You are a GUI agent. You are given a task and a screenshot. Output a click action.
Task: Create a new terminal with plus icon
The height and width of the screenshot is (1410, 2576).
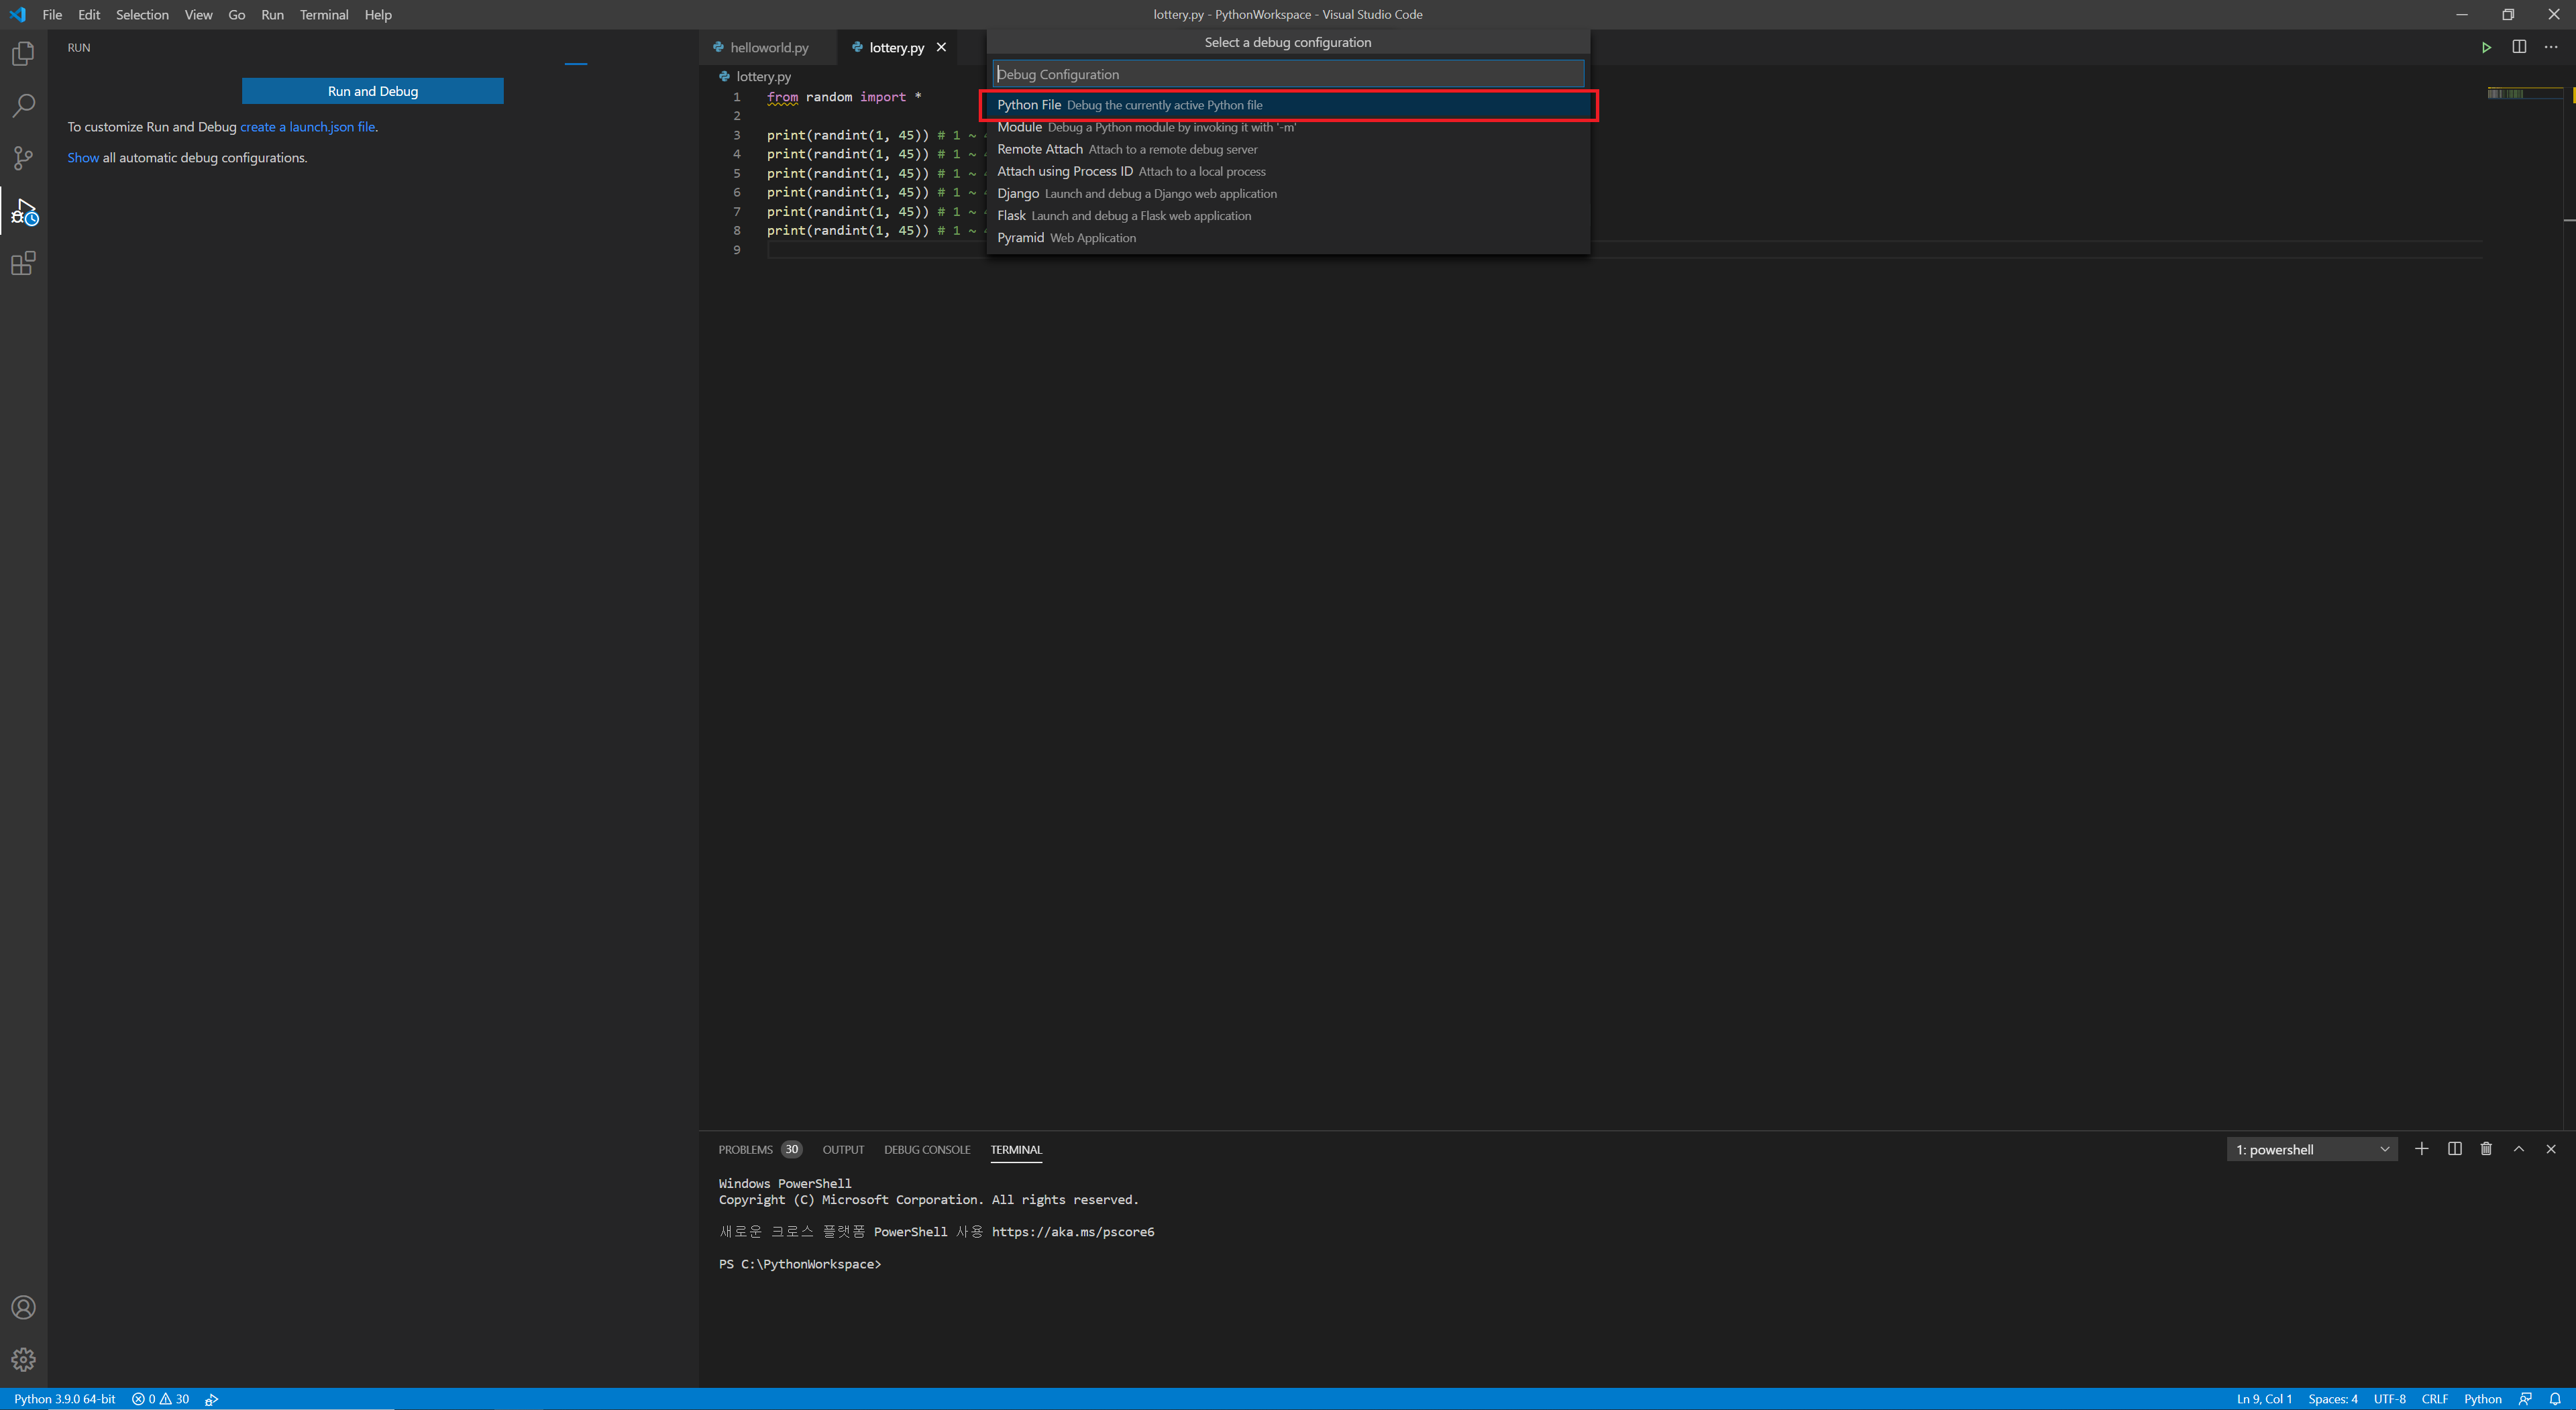(x=2421, y=1149)
